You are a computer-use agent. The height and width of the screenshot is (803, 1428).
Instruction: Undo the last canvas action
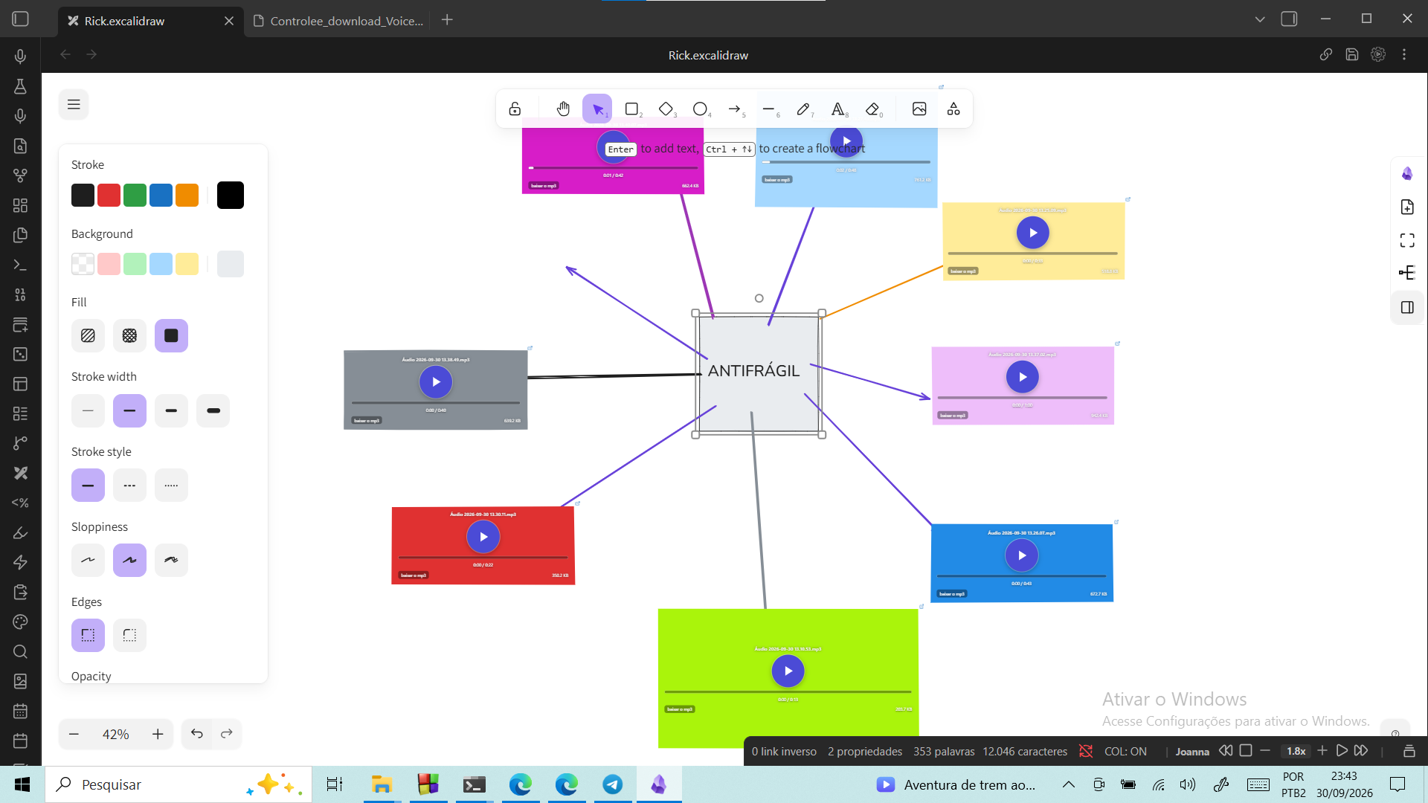tap(196, 734)
